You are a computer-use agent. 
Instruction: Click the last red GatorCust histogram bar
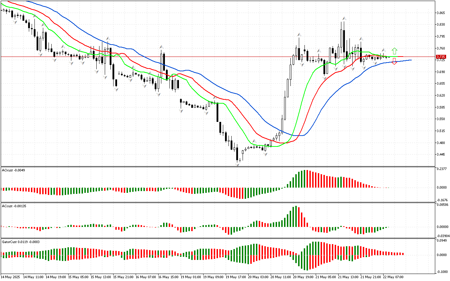click(402, 254)
